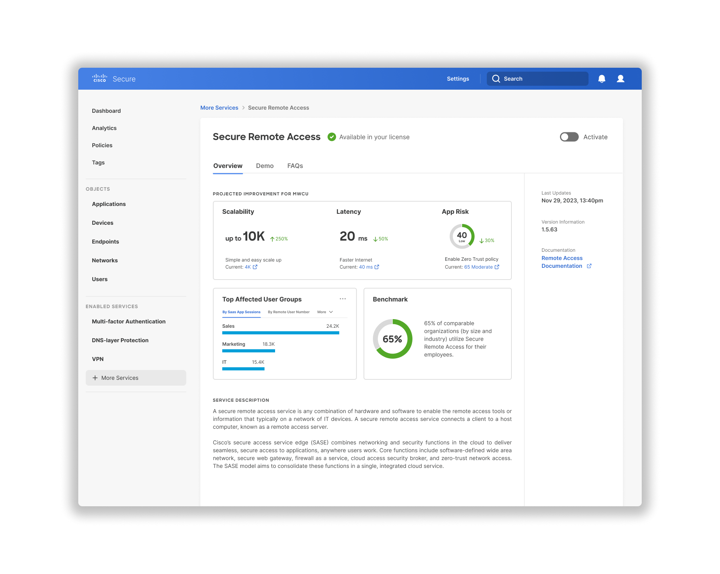
Task: Click the plus icon beside More Services
Action: pyautogui.click(x=95, y=378)
